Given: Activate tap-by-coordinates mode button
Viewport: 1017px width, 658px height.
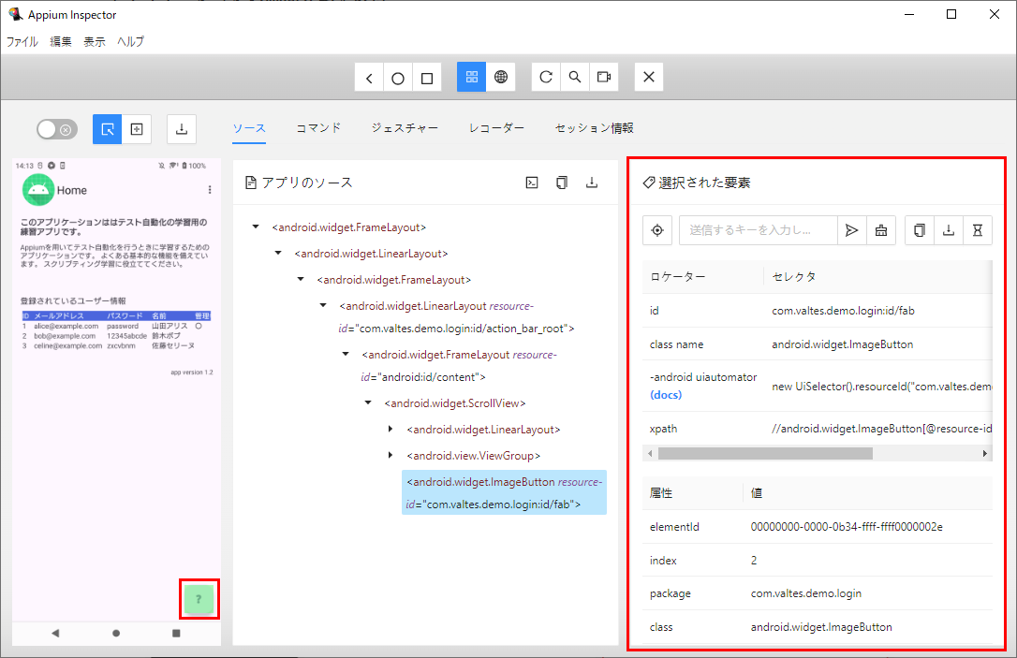Looking at the screenshot, I should pos(137,129).
